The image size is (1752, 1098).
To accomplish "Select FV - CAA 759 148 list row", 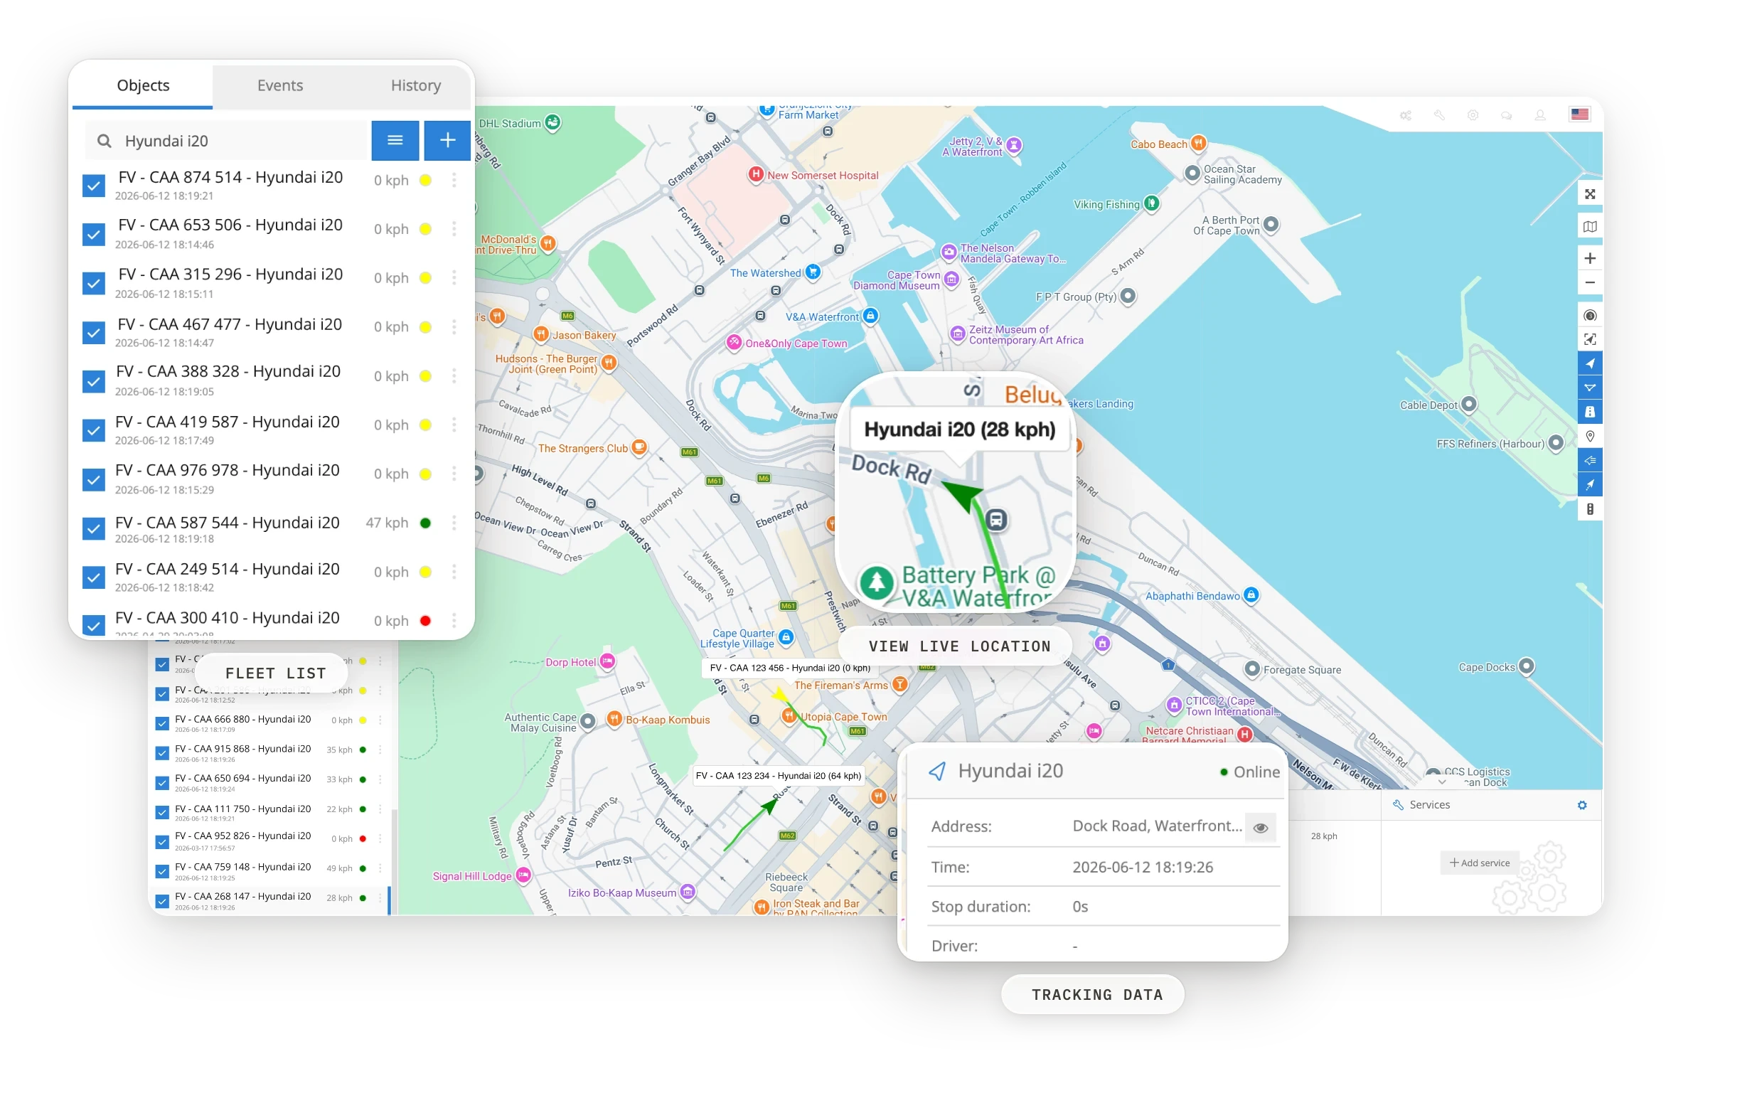I will [269, 870].
